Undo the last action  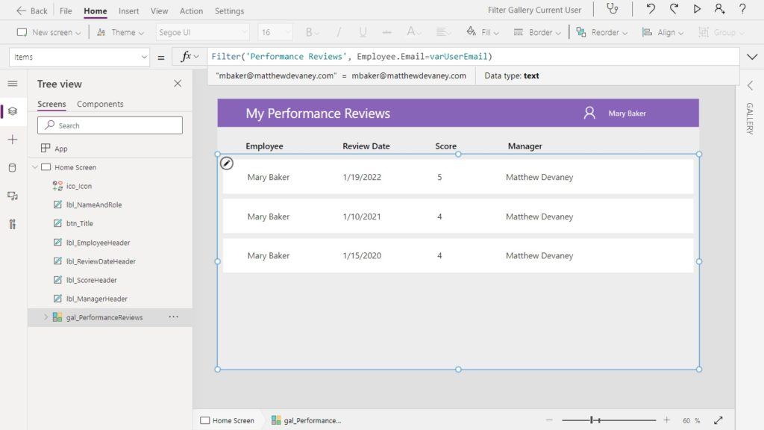click(651, 9)
